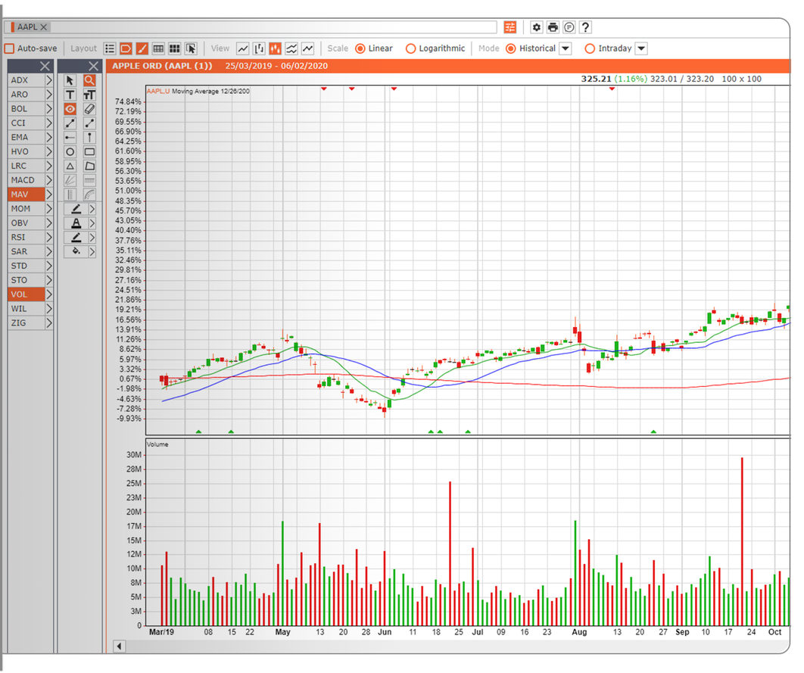
Task: Open the comment notes icon
Action: pos(569,27)
